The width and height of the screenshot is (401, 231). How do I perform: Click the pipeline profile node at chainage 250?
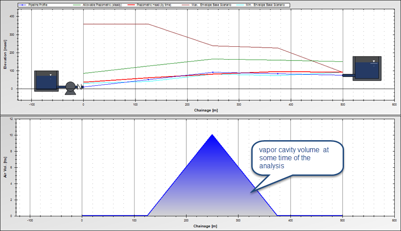213,72
